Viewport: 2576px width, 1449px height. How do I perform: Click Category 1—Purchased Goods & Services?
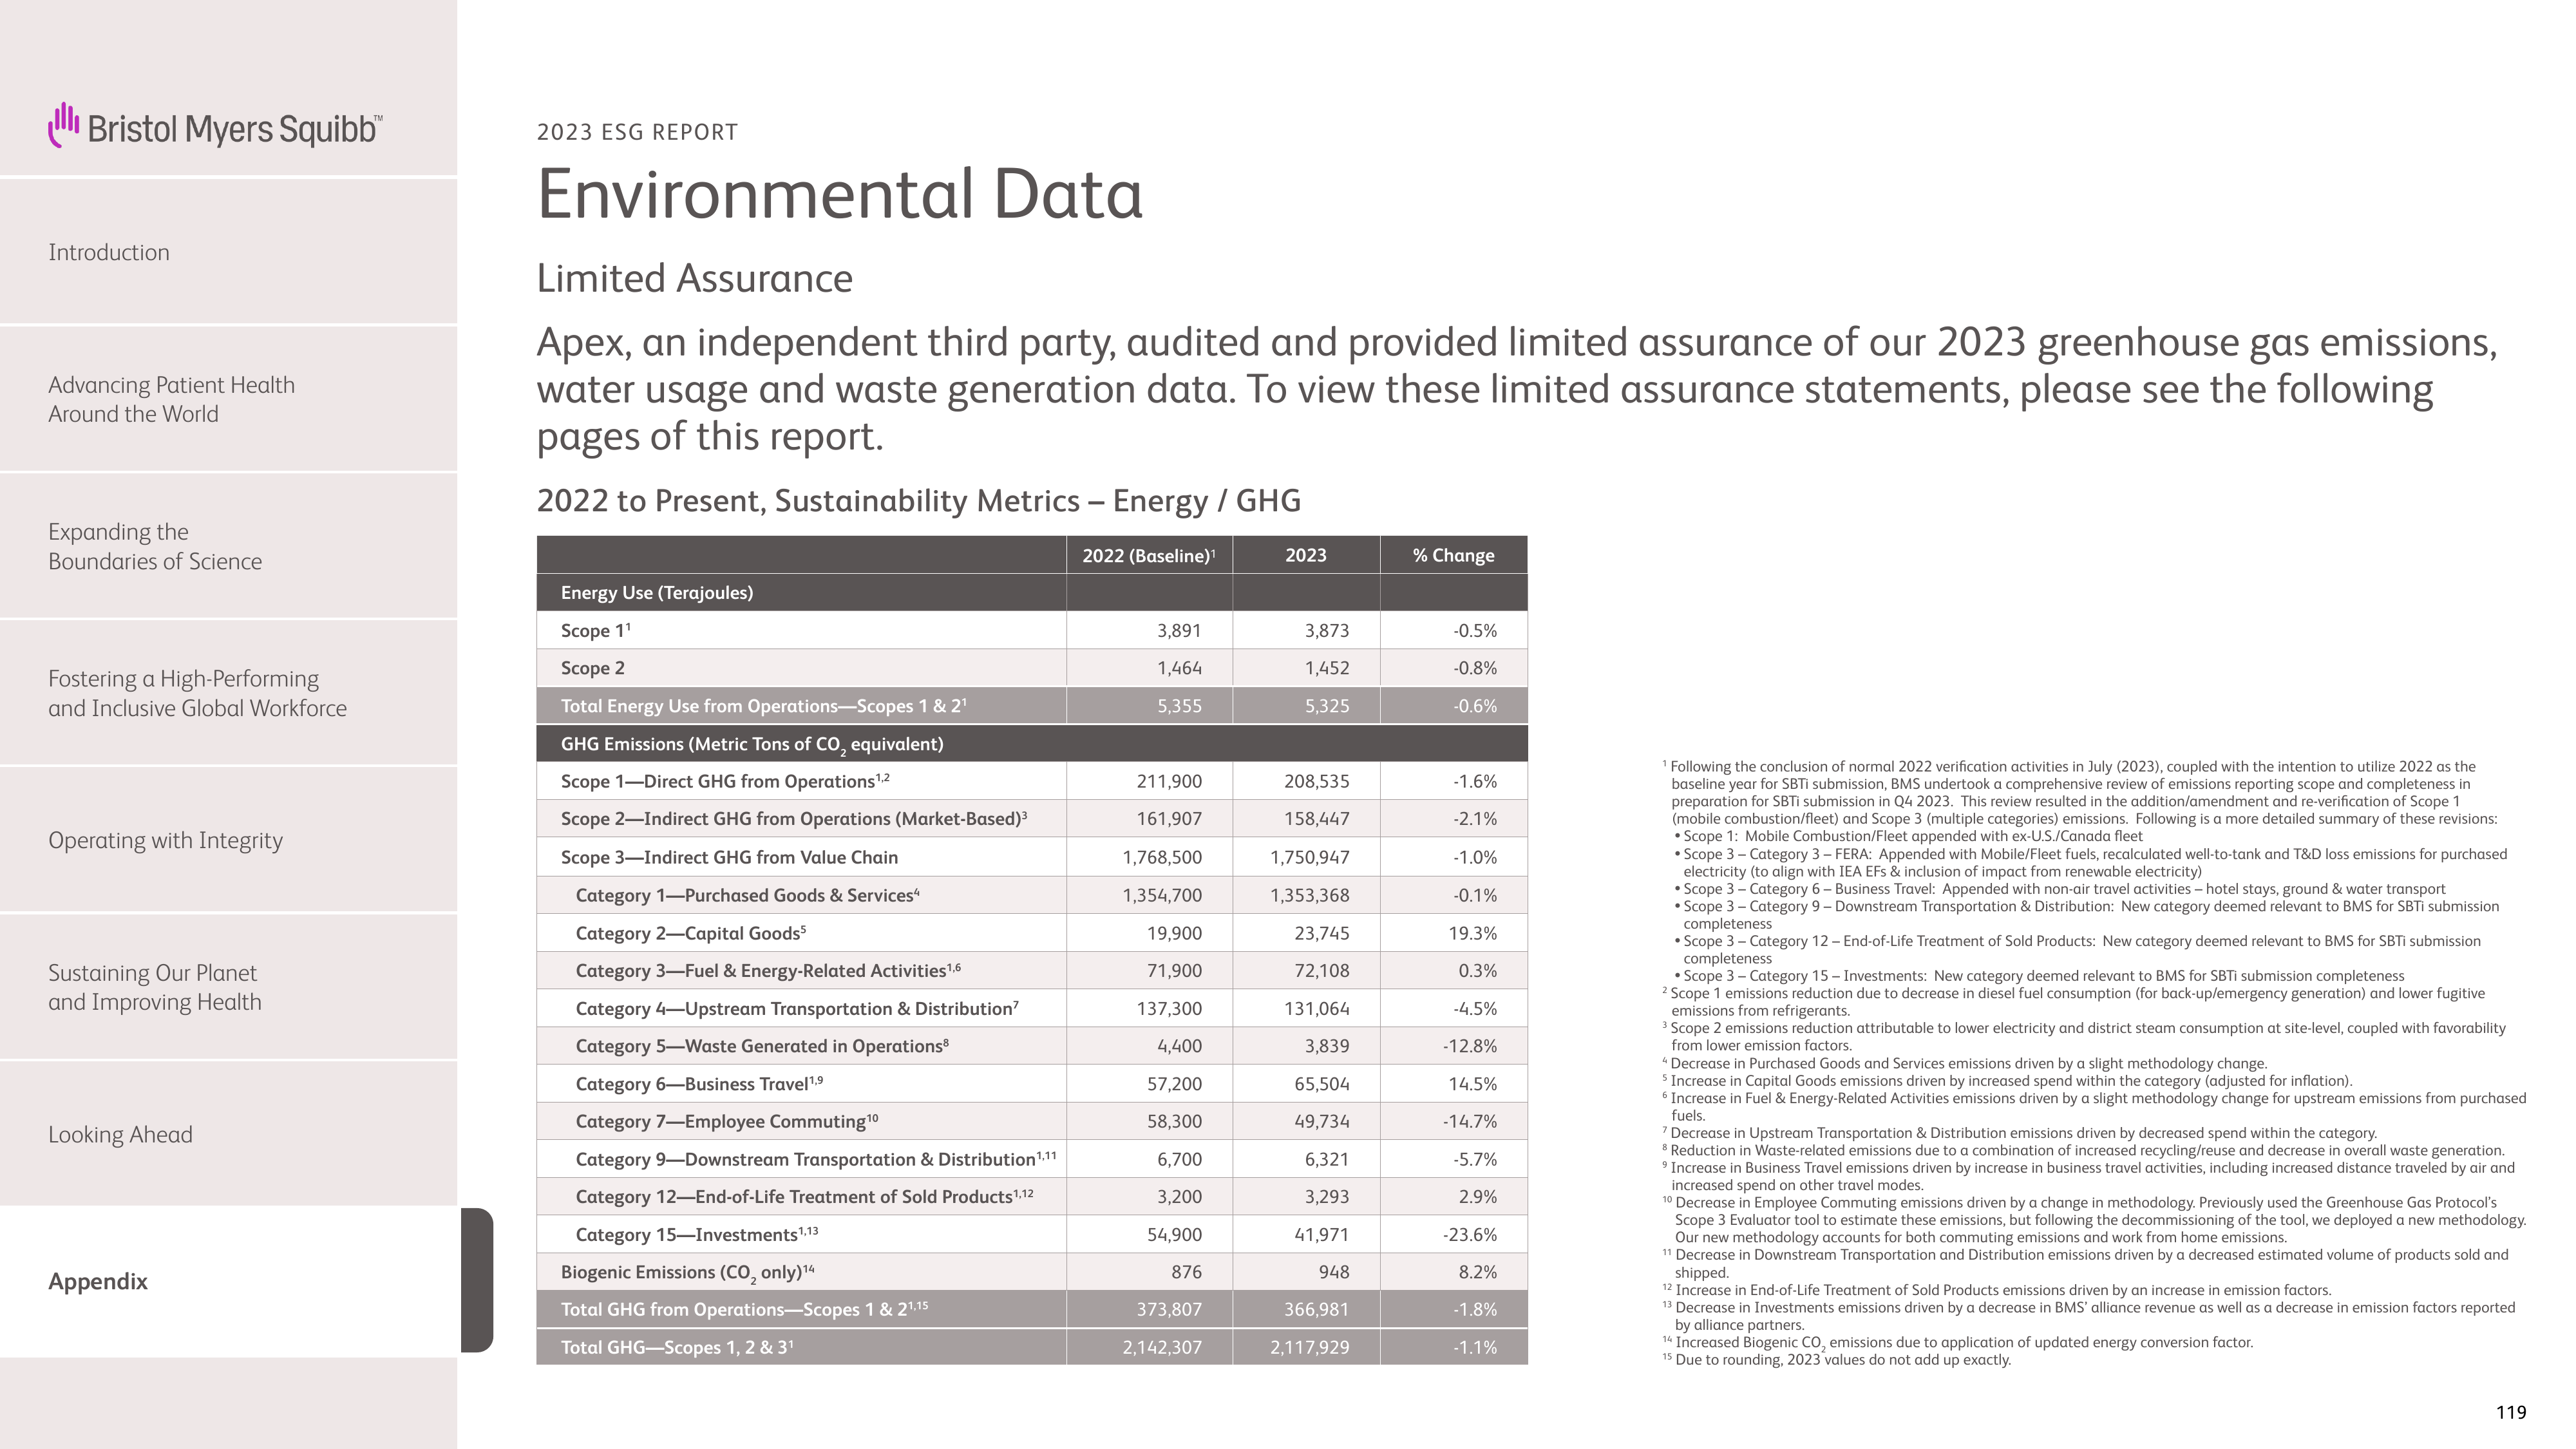pyautogui.click(x=747, y=895)
